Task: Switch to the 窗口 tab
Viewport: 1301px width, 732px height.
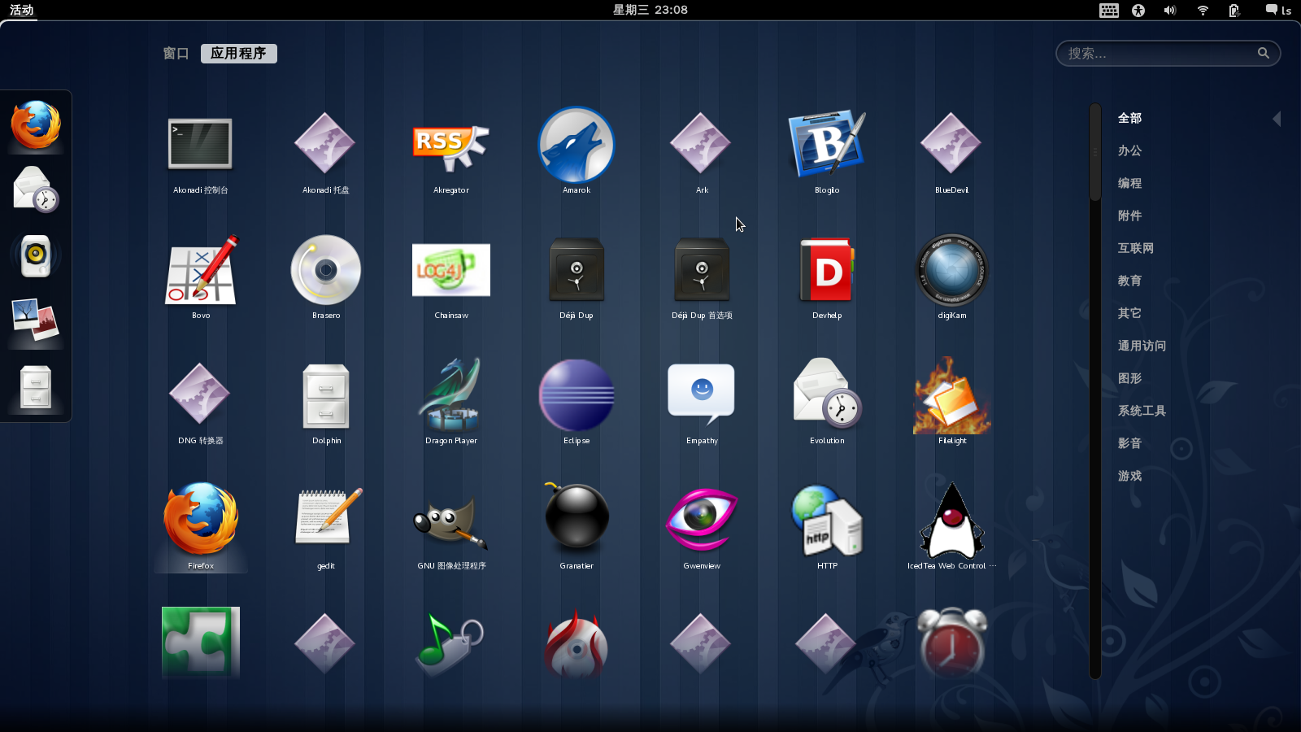Action: coord(176,54)
